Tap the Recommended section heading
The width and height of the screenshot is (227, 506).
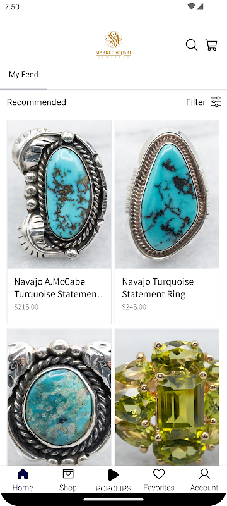click(x=37, y=102)
